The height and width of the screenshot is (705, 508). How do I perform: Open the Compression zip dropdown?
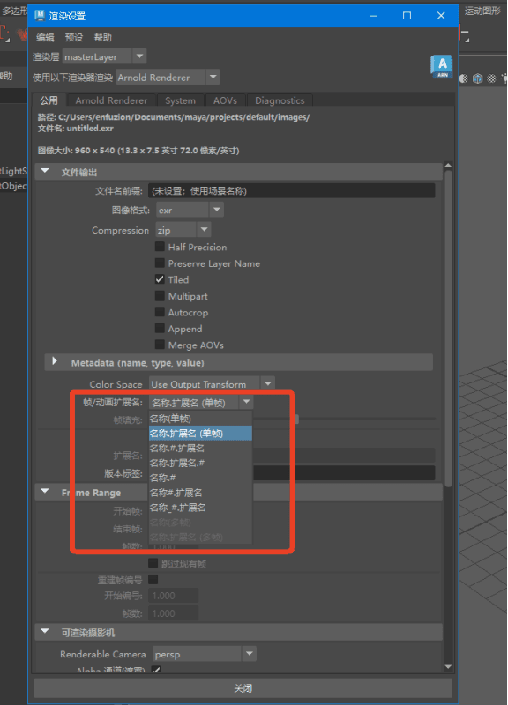(183, 230)
